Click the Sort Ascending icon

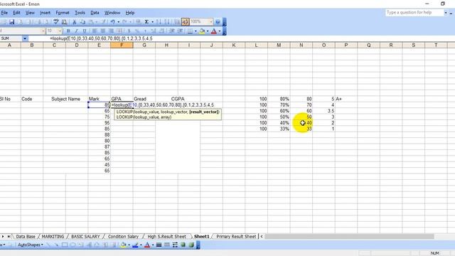pos(159,22)
